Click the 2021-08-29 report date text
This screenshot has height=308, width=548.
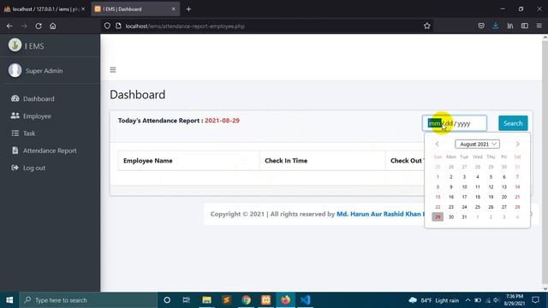[222, 121]
